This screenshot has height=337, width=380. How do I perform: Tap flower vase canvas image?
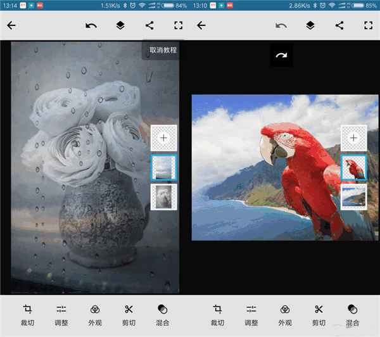point(95,167)
